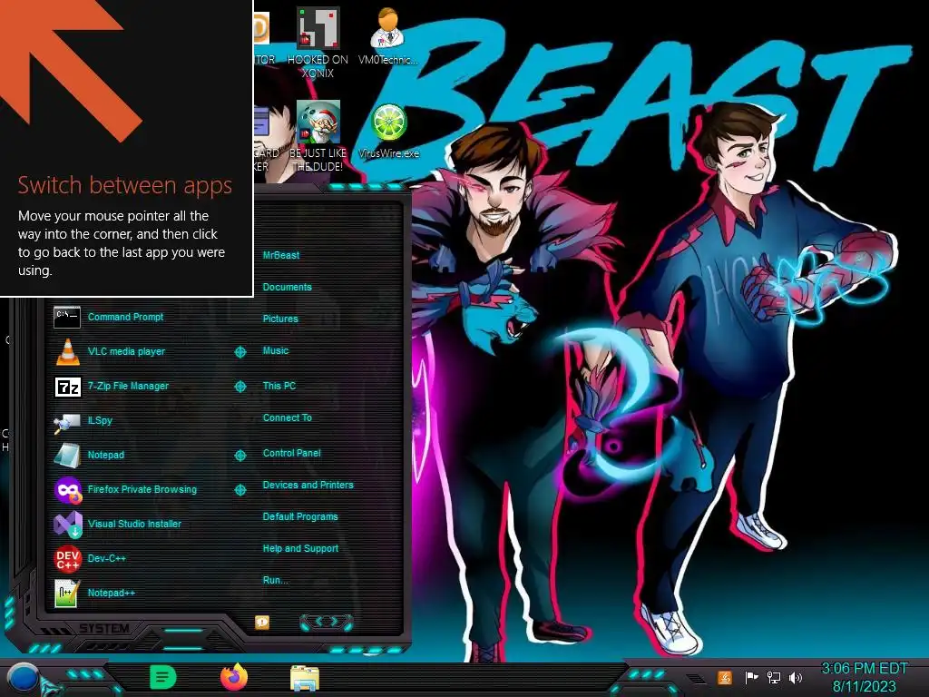Viewport: 929px width, 697px height.
Task: Select the VirusWire.exe desktop icon
Action: click(x=388, y=132)
